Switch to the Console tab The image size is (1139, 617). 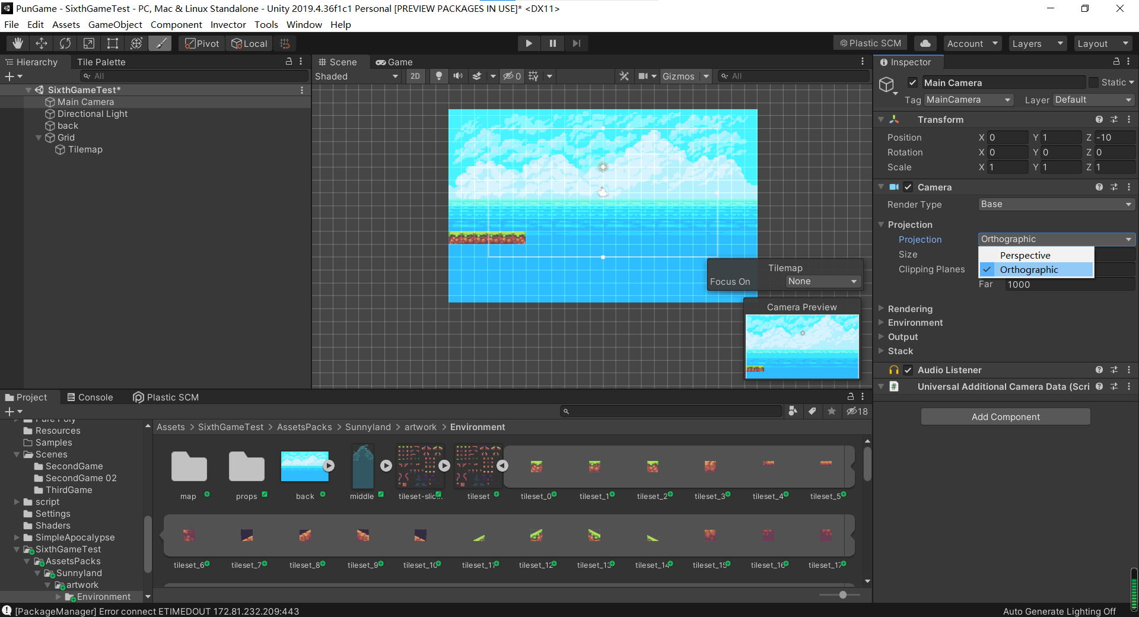90,397
